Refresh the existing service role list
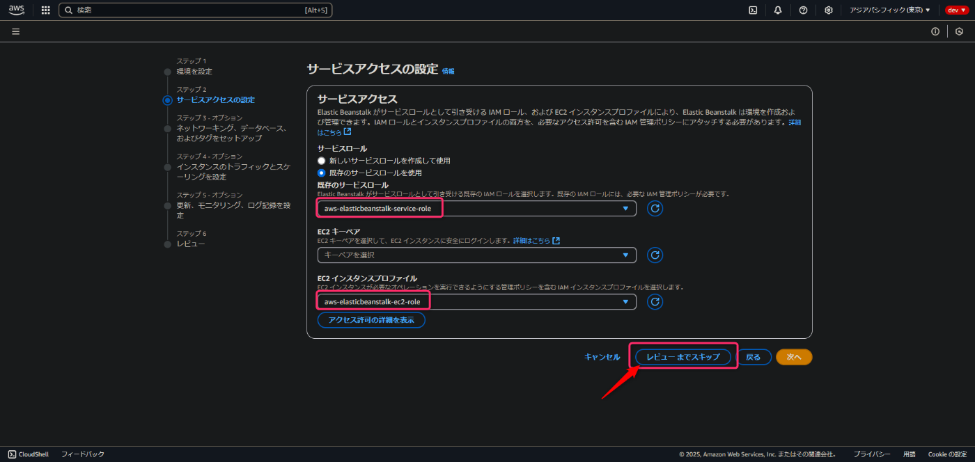 click(655, 208)
